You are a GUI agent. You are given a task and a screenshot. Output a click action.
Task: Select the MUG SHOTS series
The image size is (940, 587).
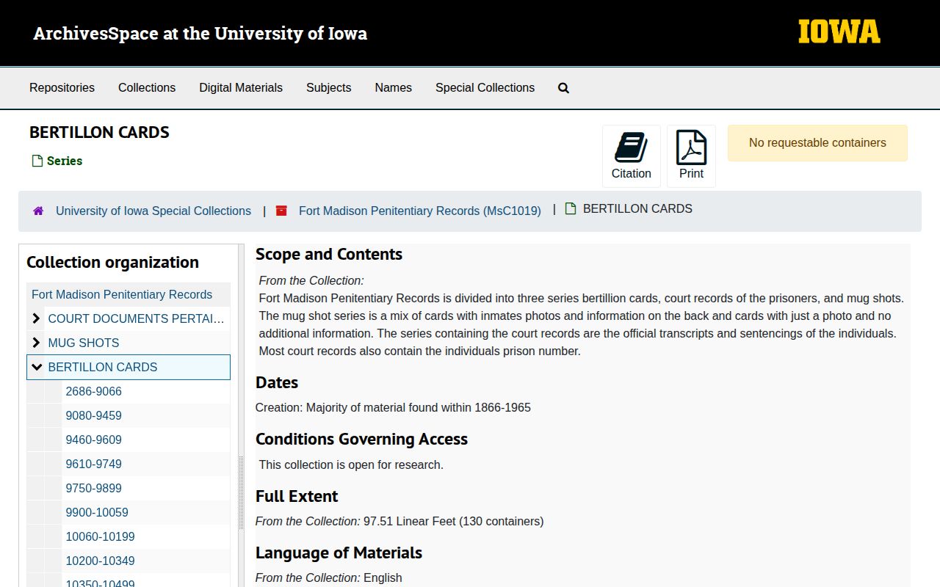[83, 343]
